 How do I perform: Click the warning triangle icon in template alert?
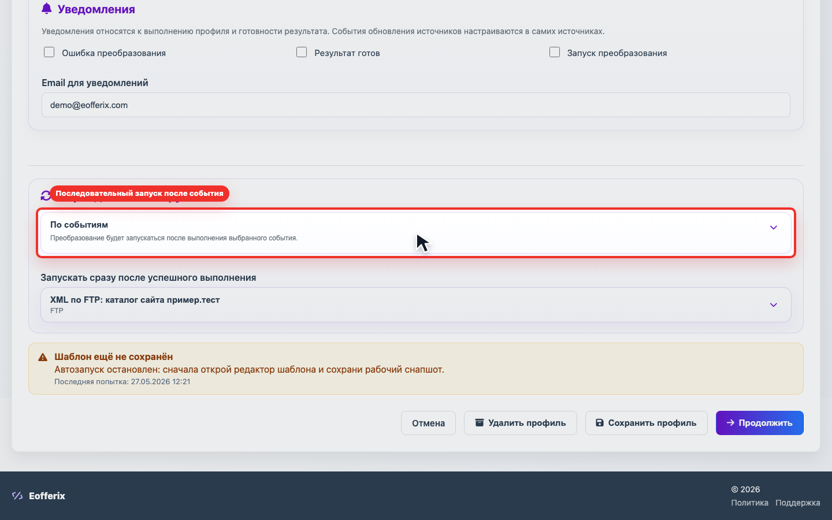(x=43, y=357)
